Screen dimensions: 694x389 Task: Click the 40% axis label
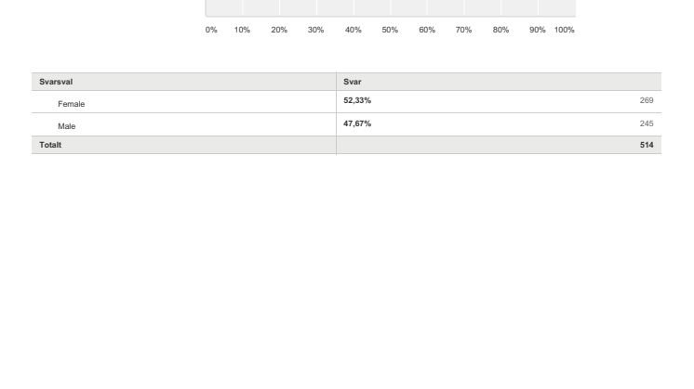point(353,31)
